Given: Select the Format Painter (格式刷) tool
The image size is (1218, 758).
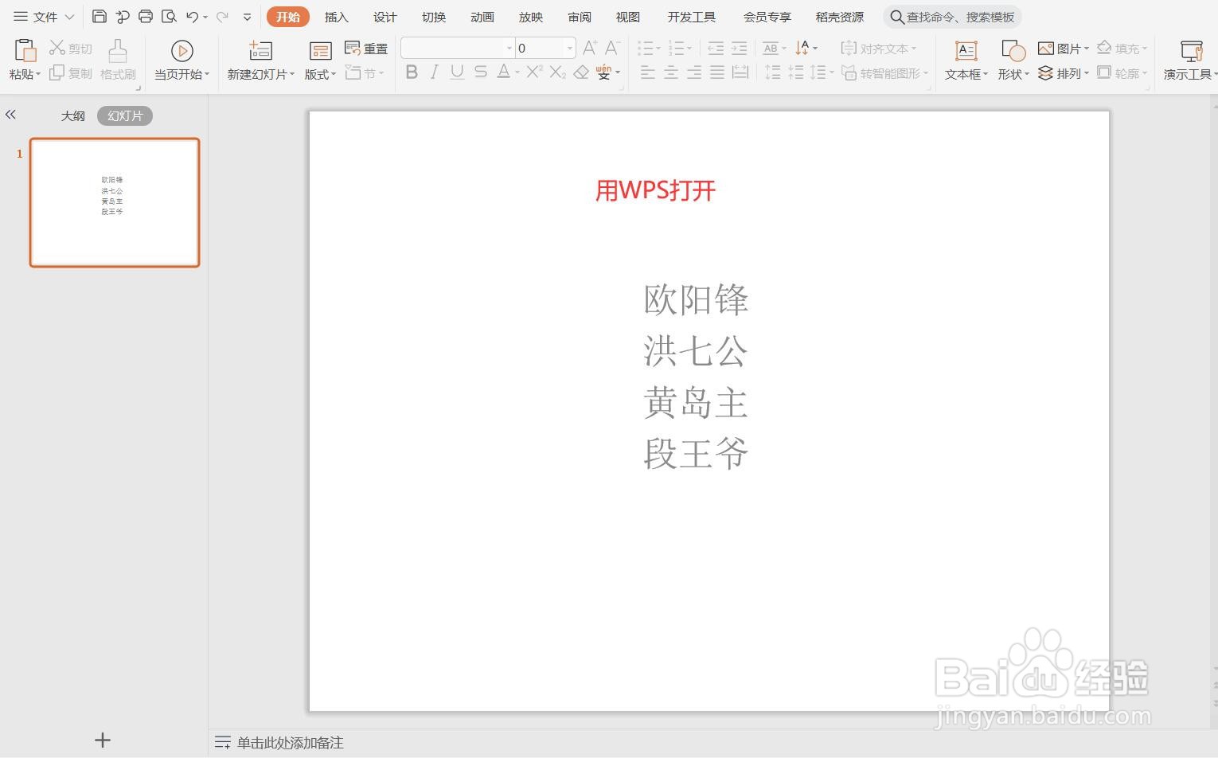Looking at the screenshot, I should 118,60.
